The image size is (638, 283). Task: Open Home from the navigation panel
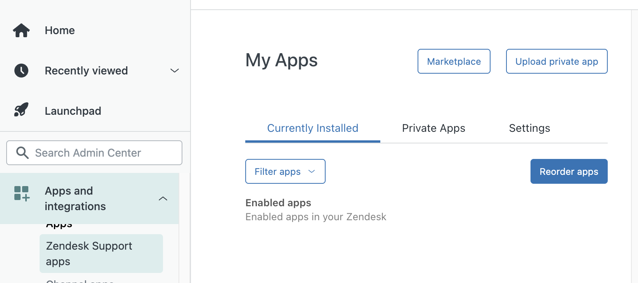(x=59, y=30)
